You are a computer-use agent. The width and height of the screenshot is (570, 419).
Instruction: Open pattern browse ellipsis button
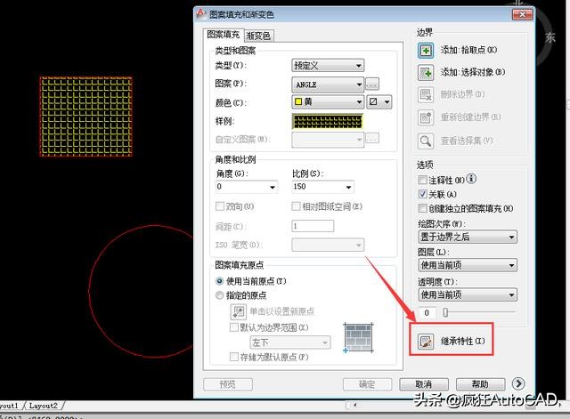tap(372, 85)
